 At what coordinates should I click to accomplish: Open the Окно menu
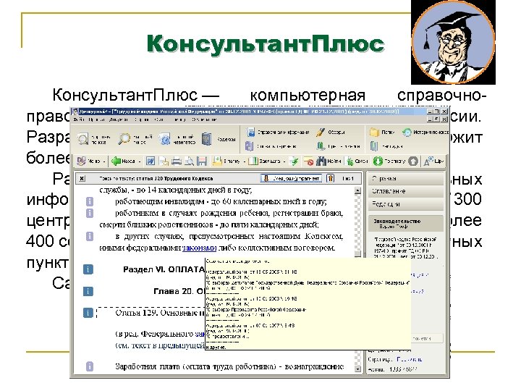159,119
